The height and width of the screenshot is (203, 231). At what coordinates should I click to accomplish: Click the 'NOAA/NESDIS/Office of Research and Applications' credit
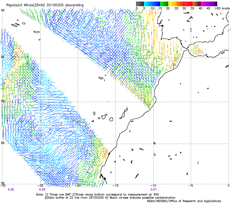click(184, 201)
